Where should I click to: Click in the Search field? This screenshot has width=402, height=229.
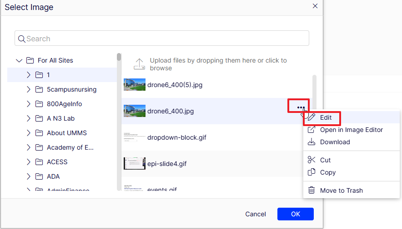point(162,39)
